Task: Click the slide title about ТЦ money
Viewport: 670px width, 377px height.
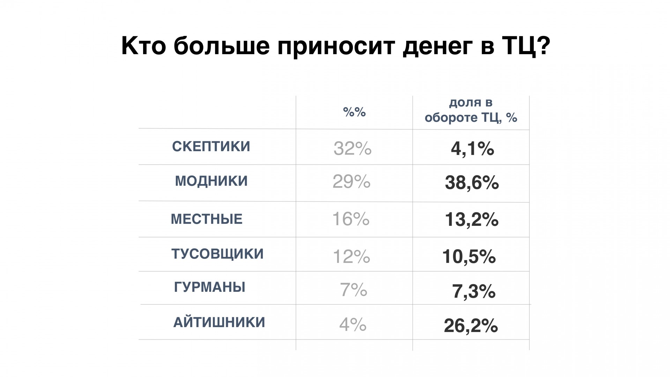Action: pos(335,46)
